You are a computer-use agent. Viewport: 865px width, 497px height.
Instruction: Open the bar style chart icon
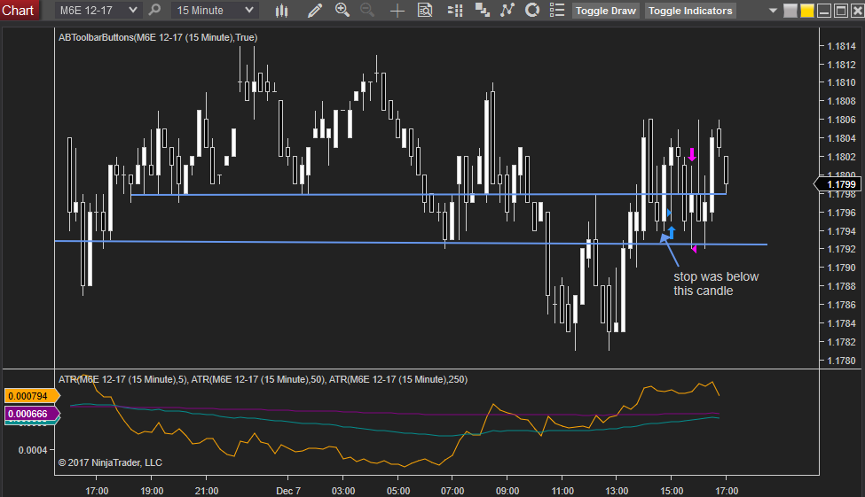click(x=281, y=11)
